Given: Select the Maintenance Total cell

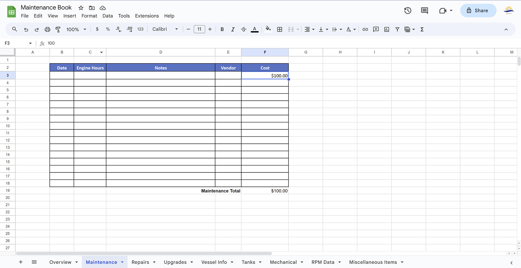Looking at the screenshot, I should coord(221,191).
